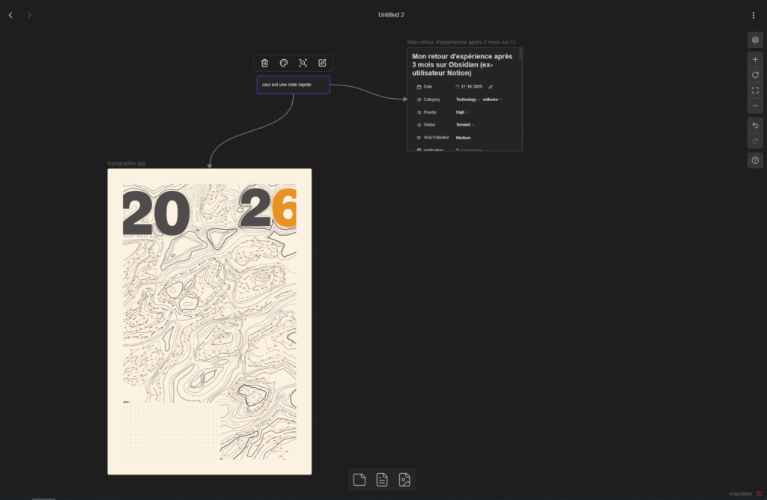Open the card color palette
Screen dimensions: 767x500
click(284, 64)
